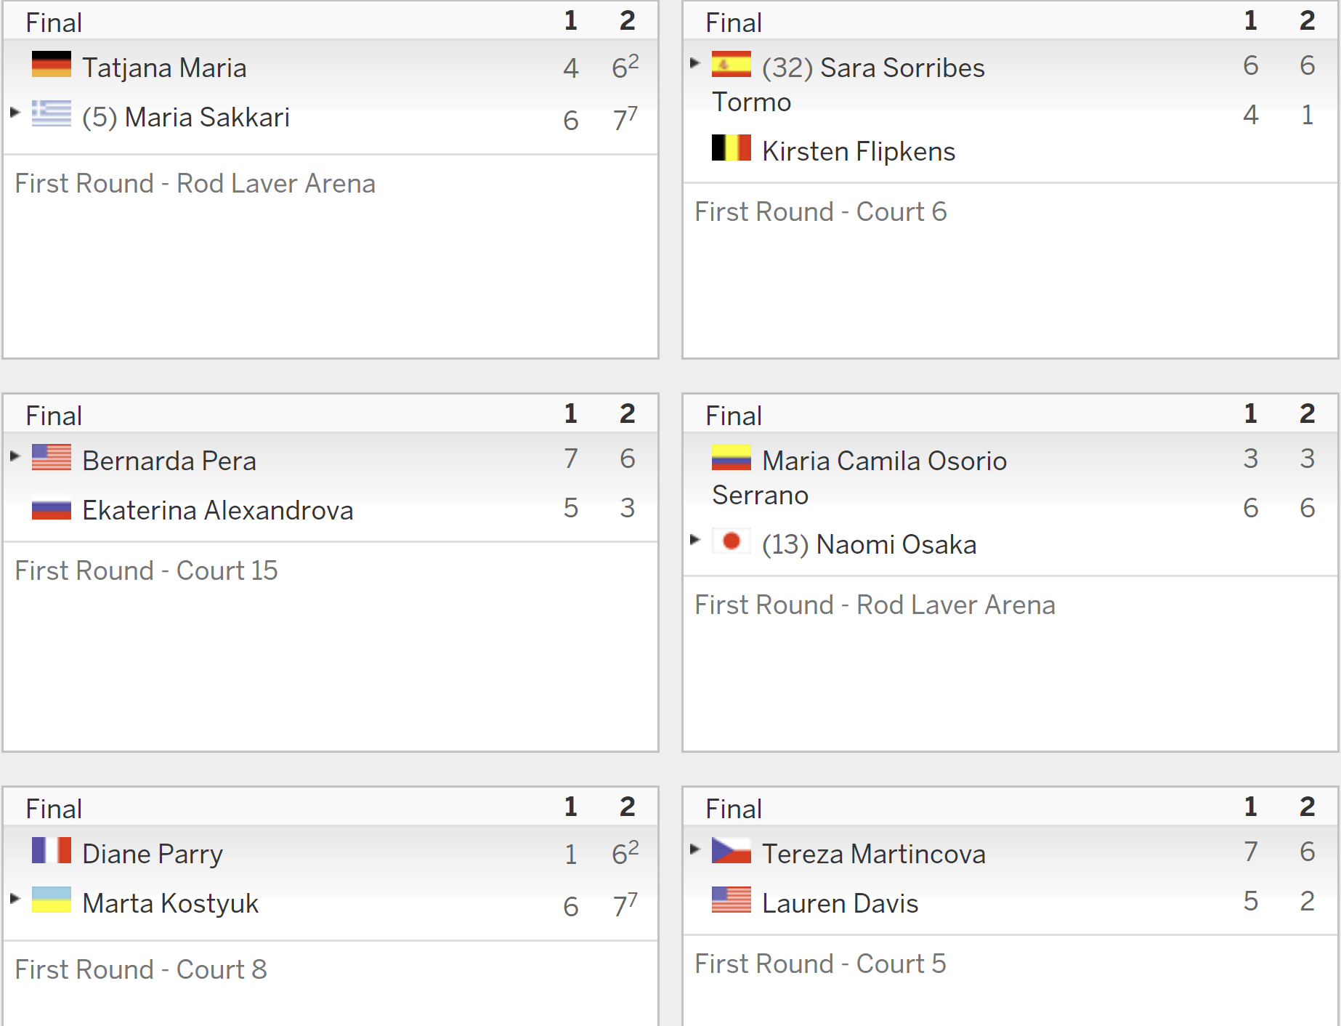Click the Ukrainian flag beside Marta Kostyuk

(x=52, y=900)
